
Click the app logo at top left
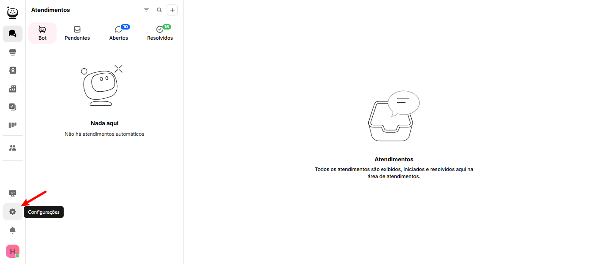point(12,13)
